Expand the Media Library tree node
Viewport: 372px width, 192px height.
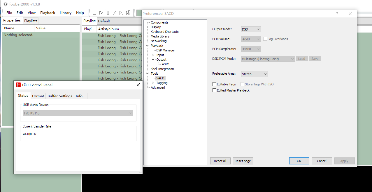148,36
